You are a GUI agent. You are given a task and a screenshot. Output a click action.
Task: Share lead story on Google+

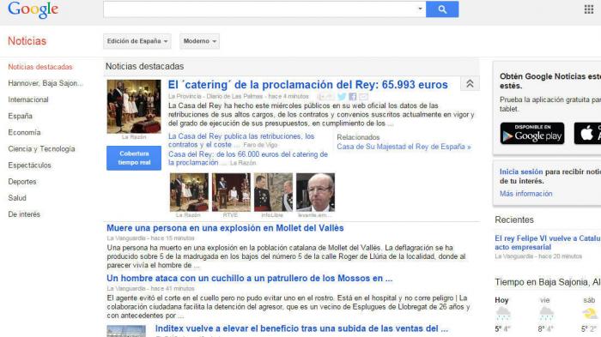325,97
